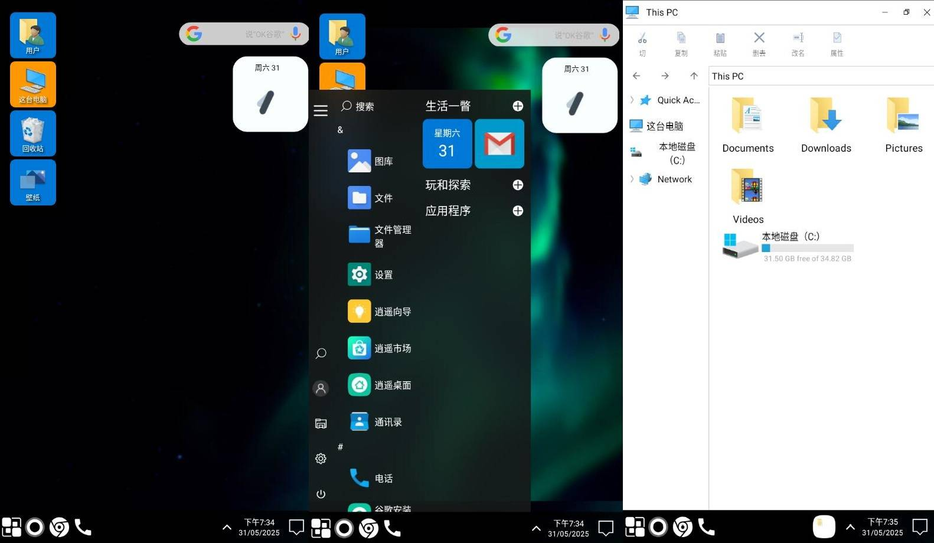Viewport: 934px width, 543px height.
Task: Open the 壁纸 wallpaper desktop shortcut
Action: click(x=33, y=182)
